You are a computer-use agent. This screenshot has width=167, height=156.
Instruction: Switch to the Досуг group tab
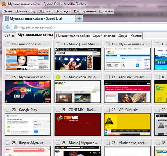click(123, 35)
